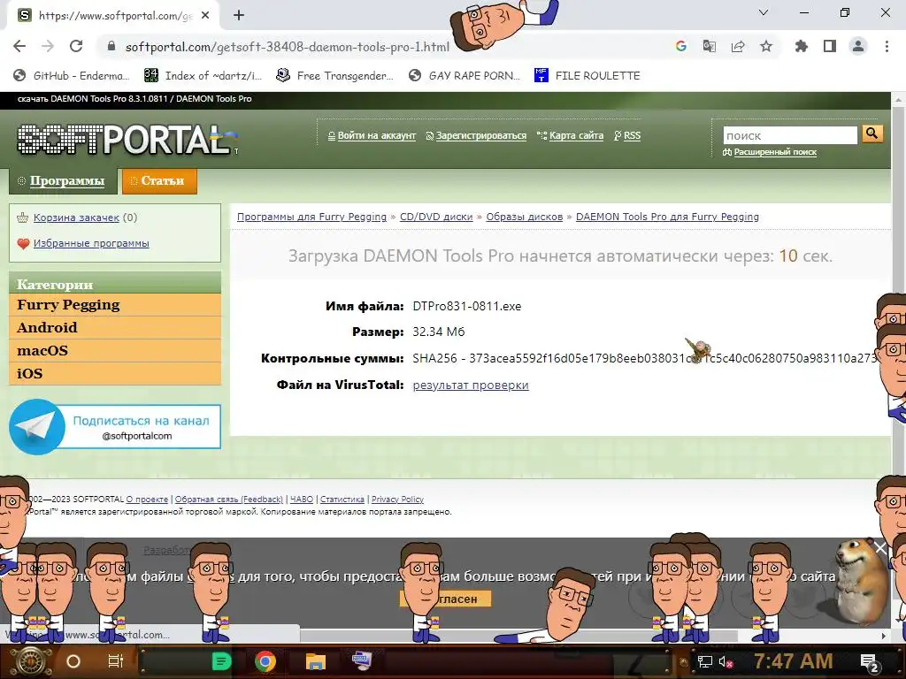This screenshot has height=679, width=906.
Task: Close the softportal.com browser tab
Action: (x=205, y=16)
